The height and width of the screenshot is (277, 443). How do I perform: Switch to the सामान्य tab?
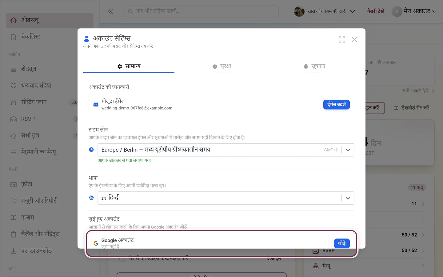[x=129, y=66]
